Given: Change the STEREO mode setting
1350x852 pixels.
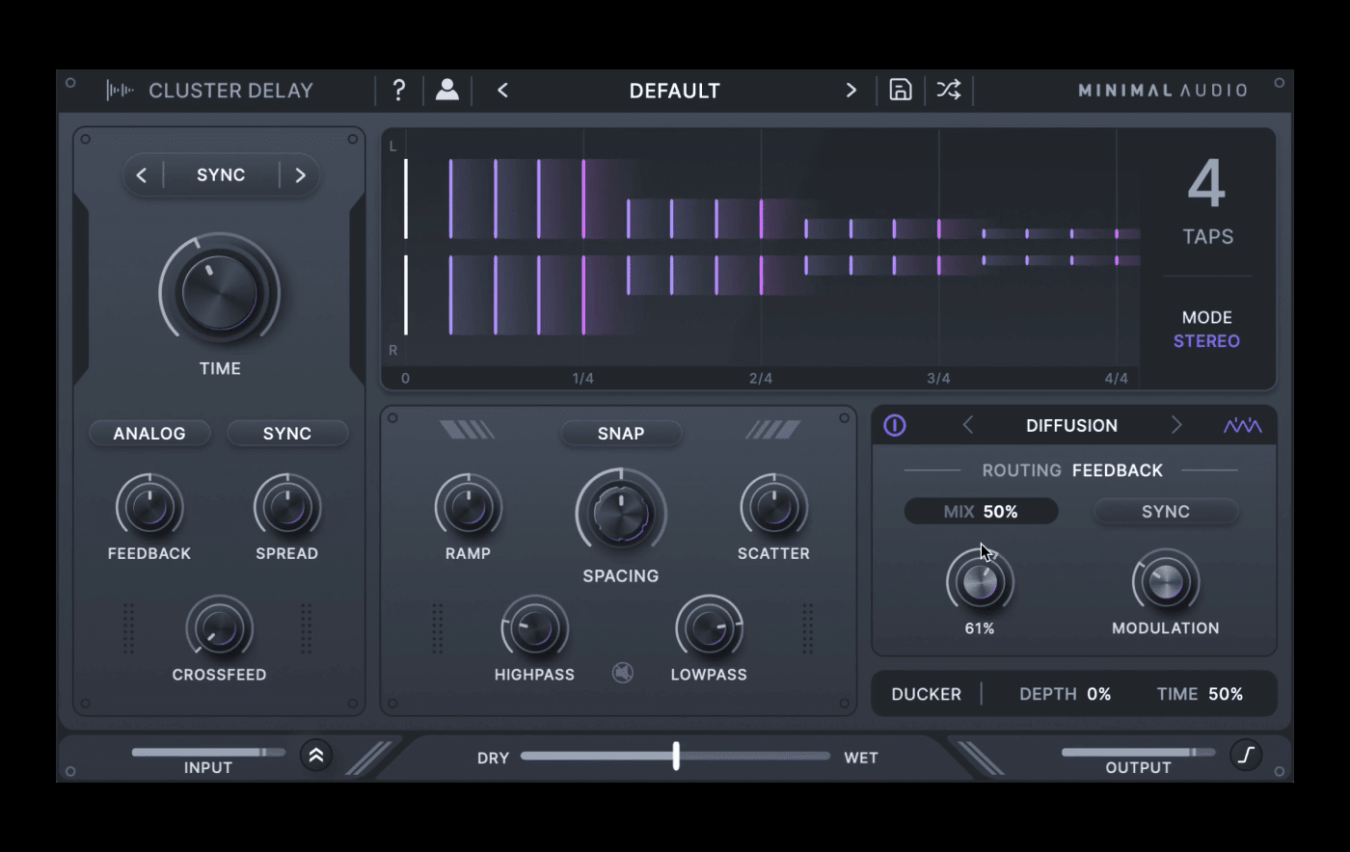Looking at the screenshot, I should coord(1206,341).
